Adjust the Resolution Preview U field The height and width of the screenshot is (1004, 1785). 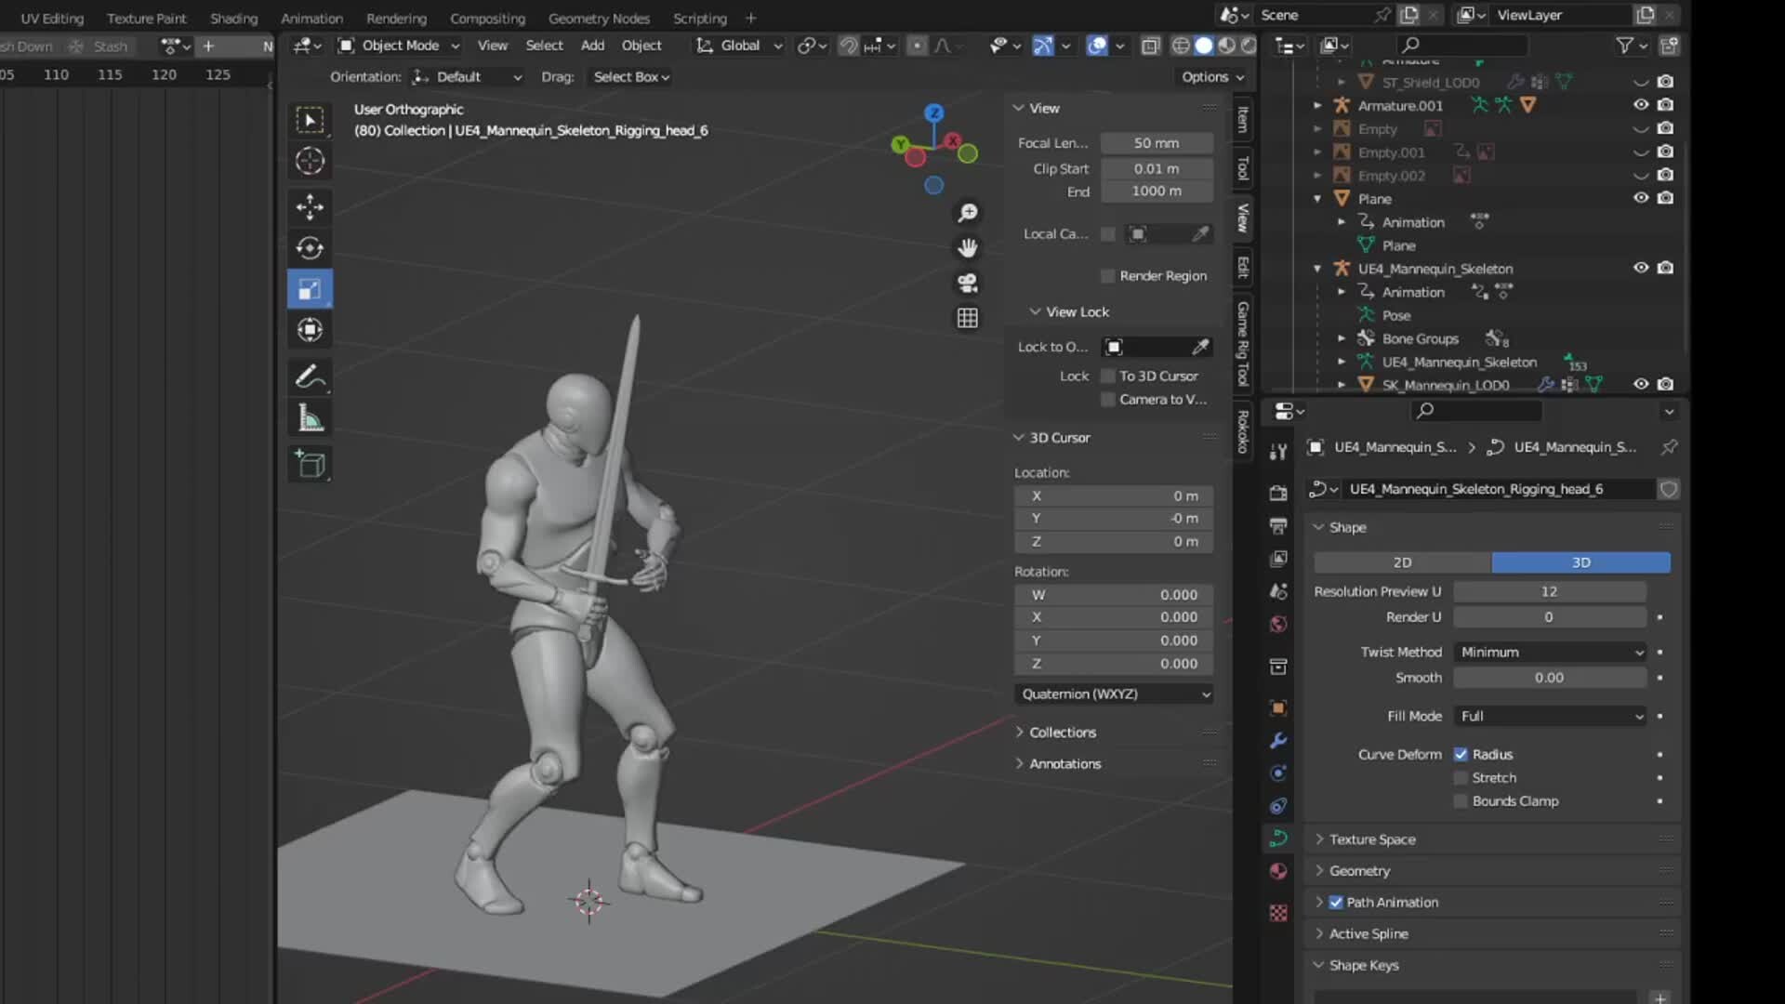(x=1549, y=592)
